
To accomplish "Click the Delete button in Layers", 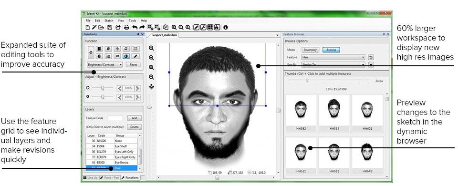I will (x=135, y=127).
